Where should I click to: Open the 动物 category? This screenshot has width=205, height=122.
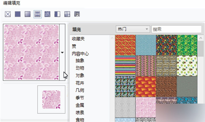(80, 68)
